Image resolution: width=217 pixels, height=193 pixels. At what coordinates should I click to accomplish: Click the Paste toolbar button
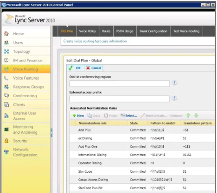(110, 116)
